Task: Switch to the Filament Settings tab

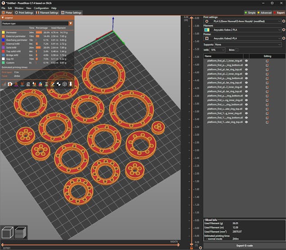Action: (47, 13)
